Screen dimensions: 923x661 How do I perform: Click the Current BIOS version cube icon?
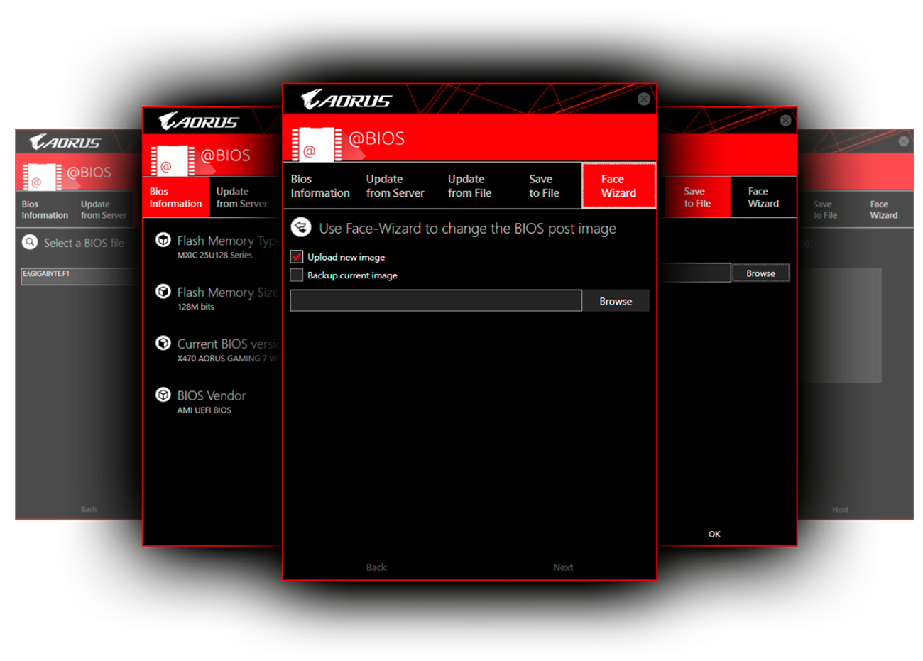[163, 344]
